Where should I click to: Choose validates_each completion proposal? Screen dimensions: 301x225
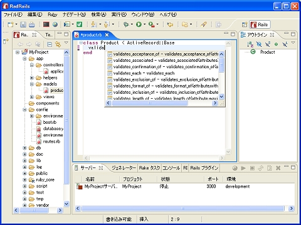[163, 73]
